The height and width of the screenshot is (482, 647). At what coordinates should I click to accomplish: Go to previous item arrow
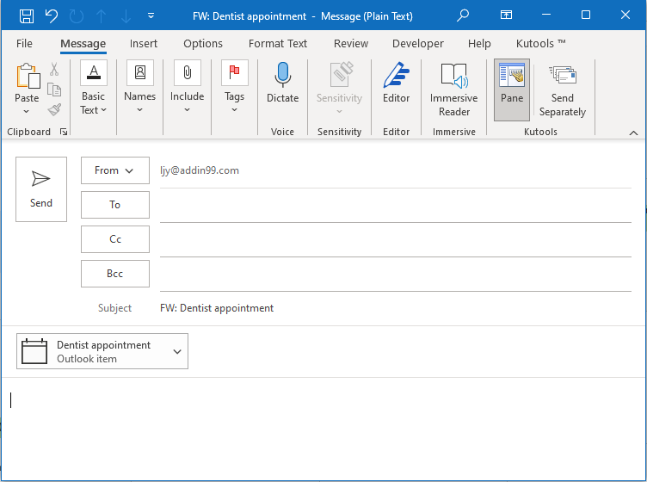point(102,16)
